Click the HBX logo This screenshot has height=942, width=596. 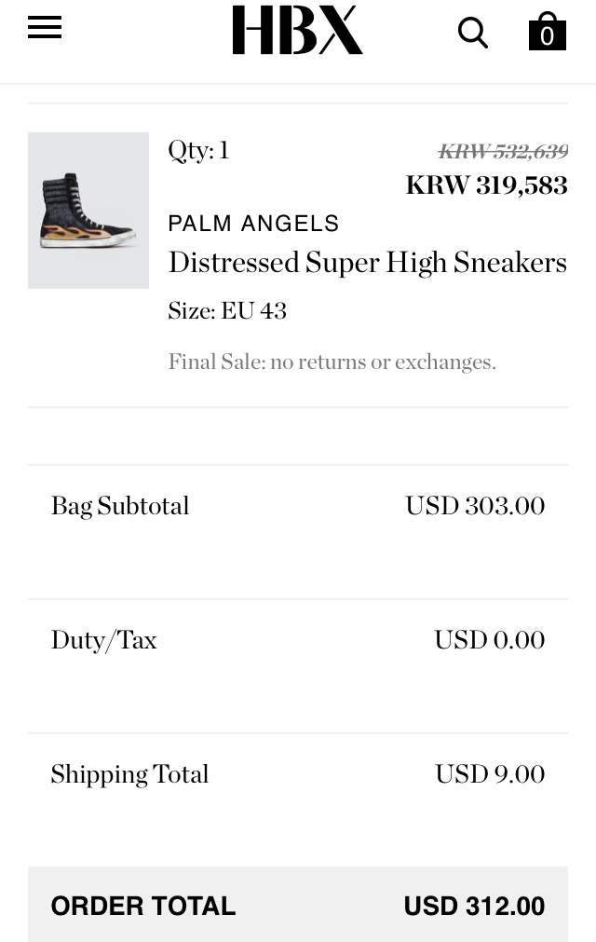[297, 30]
